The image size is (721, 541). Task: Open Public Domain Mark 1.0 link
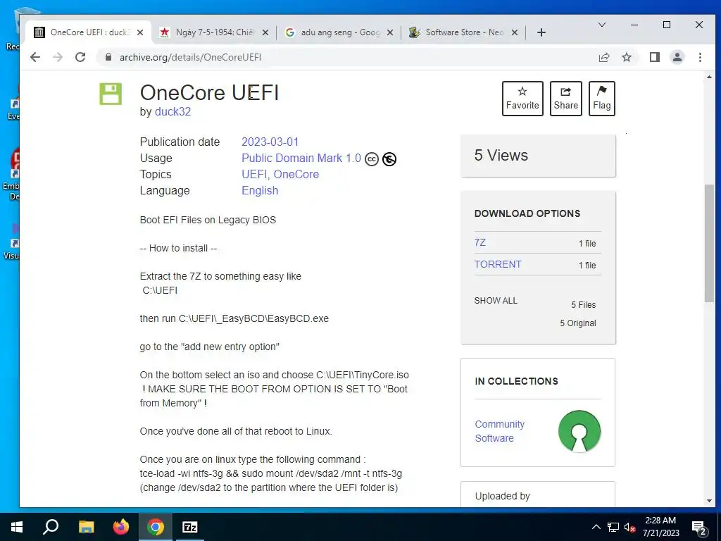[x=301, y=158]
